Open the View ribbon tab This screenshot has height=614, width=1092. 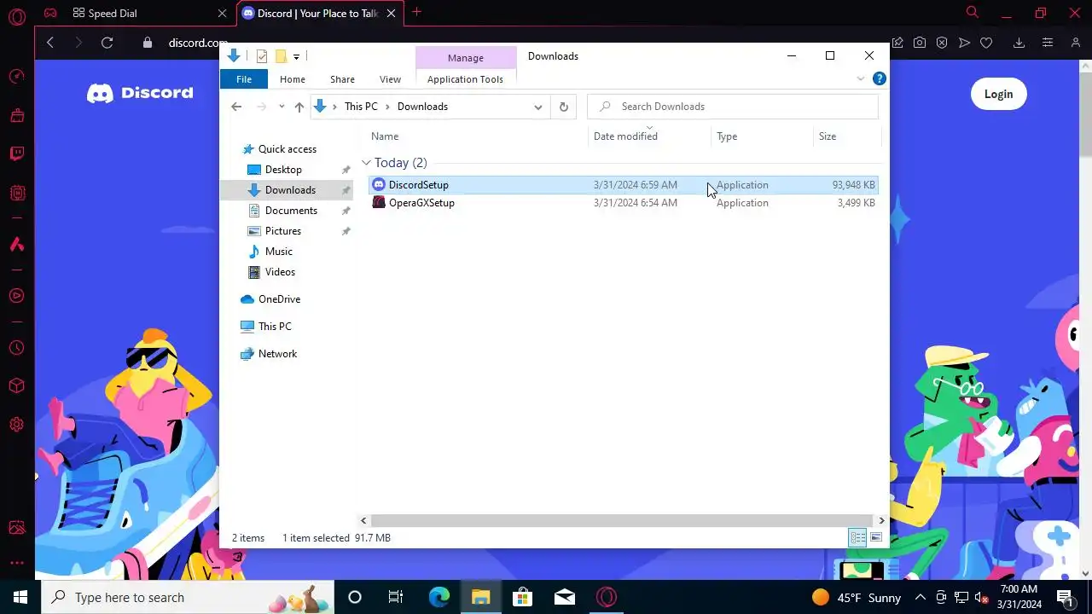[390, 79]
